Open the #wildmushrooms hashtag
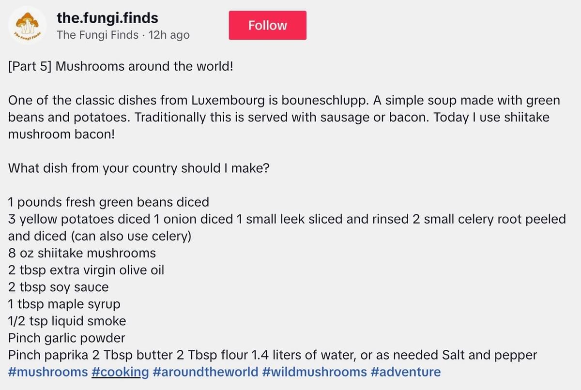581x390 pixels. 314,372
